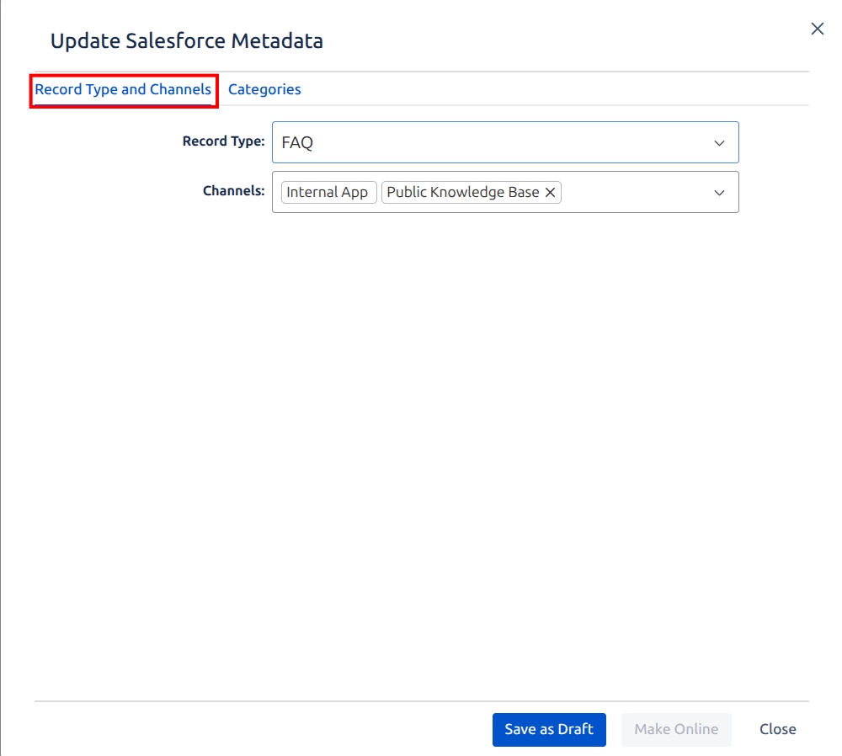Save the article as draft

click(549, 729)
